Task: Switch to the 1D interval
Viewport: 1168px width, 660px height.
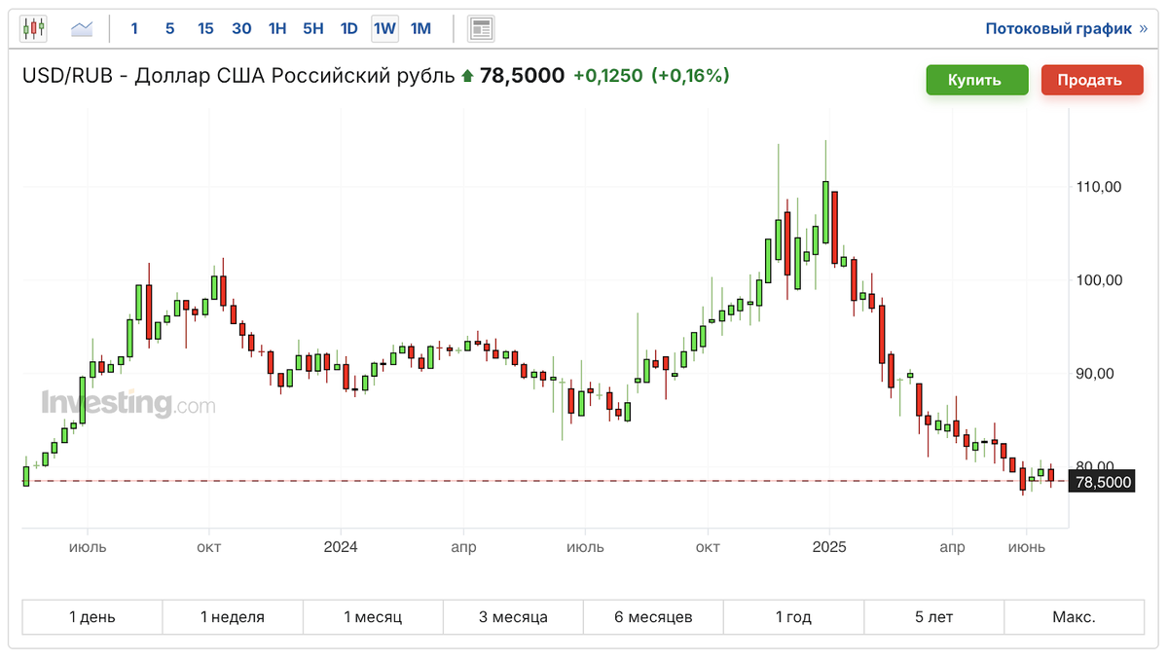Action: coord(348,29)
